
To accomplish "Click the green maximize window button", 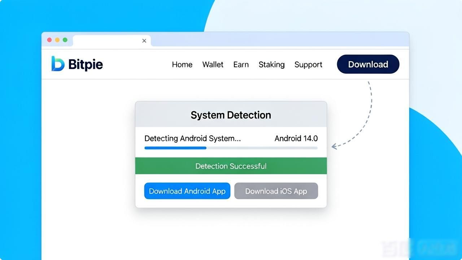I will 65,40.
